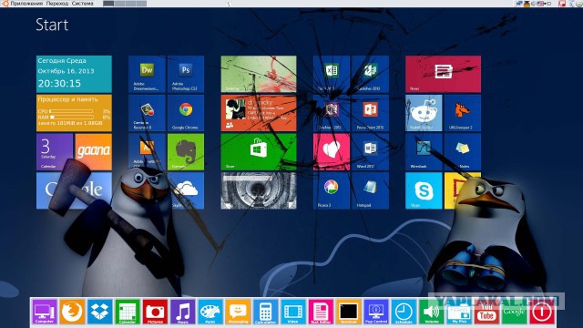
Task: Click the Volume speaker dock icon
Action: (431, 312)
